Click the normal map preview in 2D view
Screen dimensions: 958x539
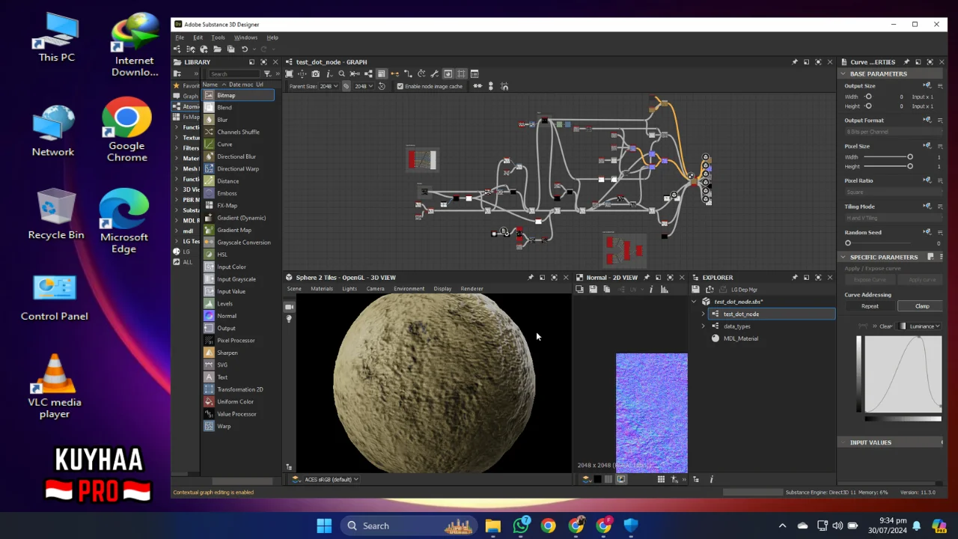tap(651, 412)
